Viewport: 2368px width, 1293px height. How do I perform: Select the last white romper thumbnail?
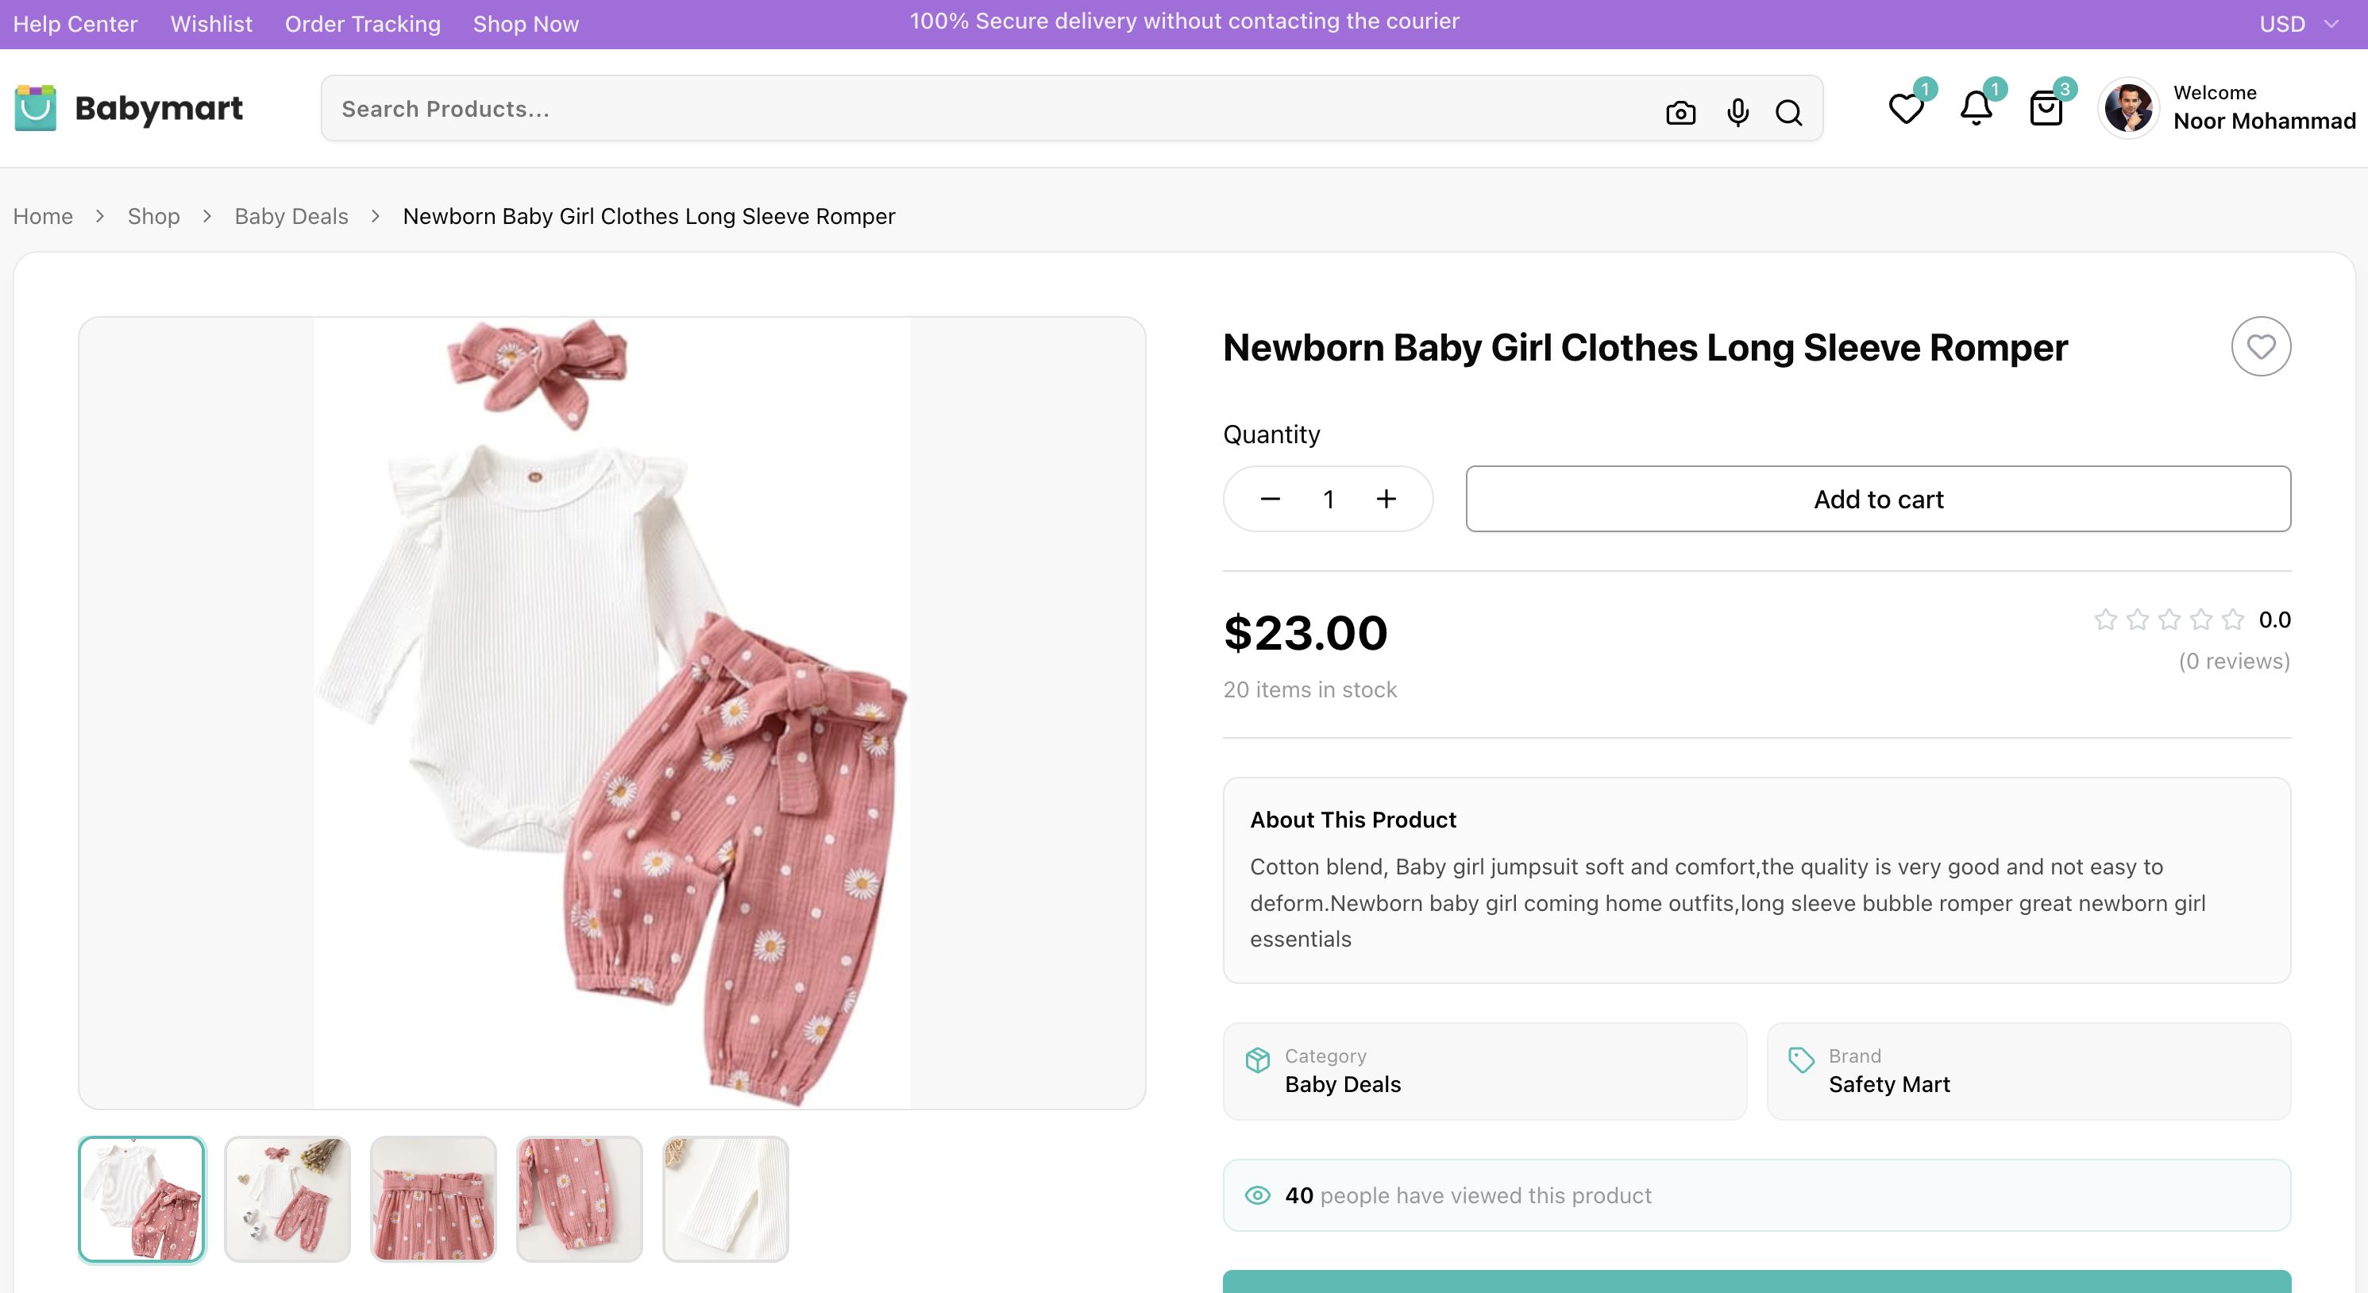click(x=725, y=1199)
